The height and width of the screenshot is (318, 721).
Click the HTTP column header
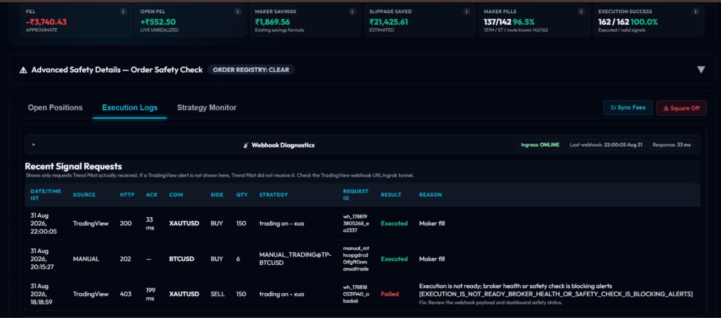[127, 195]
